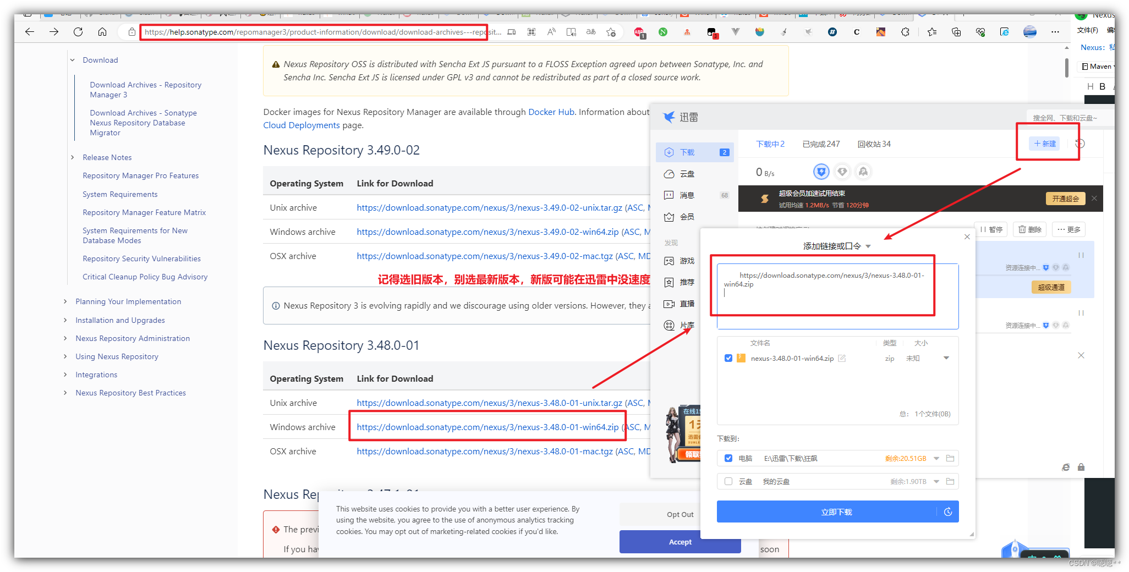The image size is (1129, 572).
Task: Browse folder for 电脑 download path
Action: [950, 458]
